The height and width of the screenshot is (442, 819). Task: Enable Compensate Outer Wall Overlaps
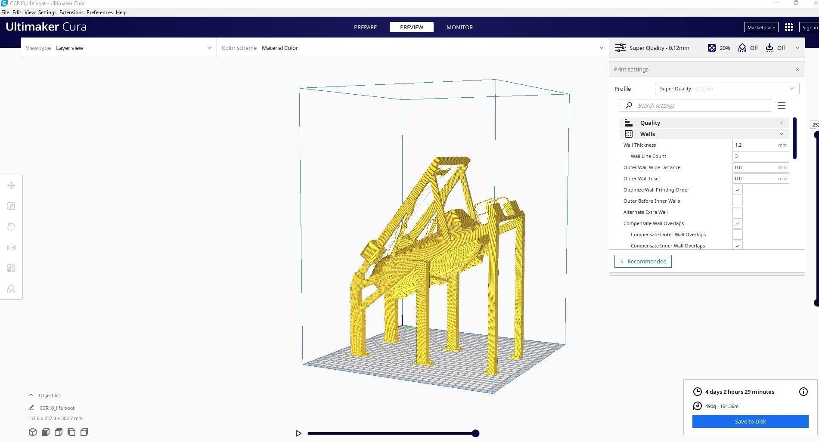[x=738, y=235]
